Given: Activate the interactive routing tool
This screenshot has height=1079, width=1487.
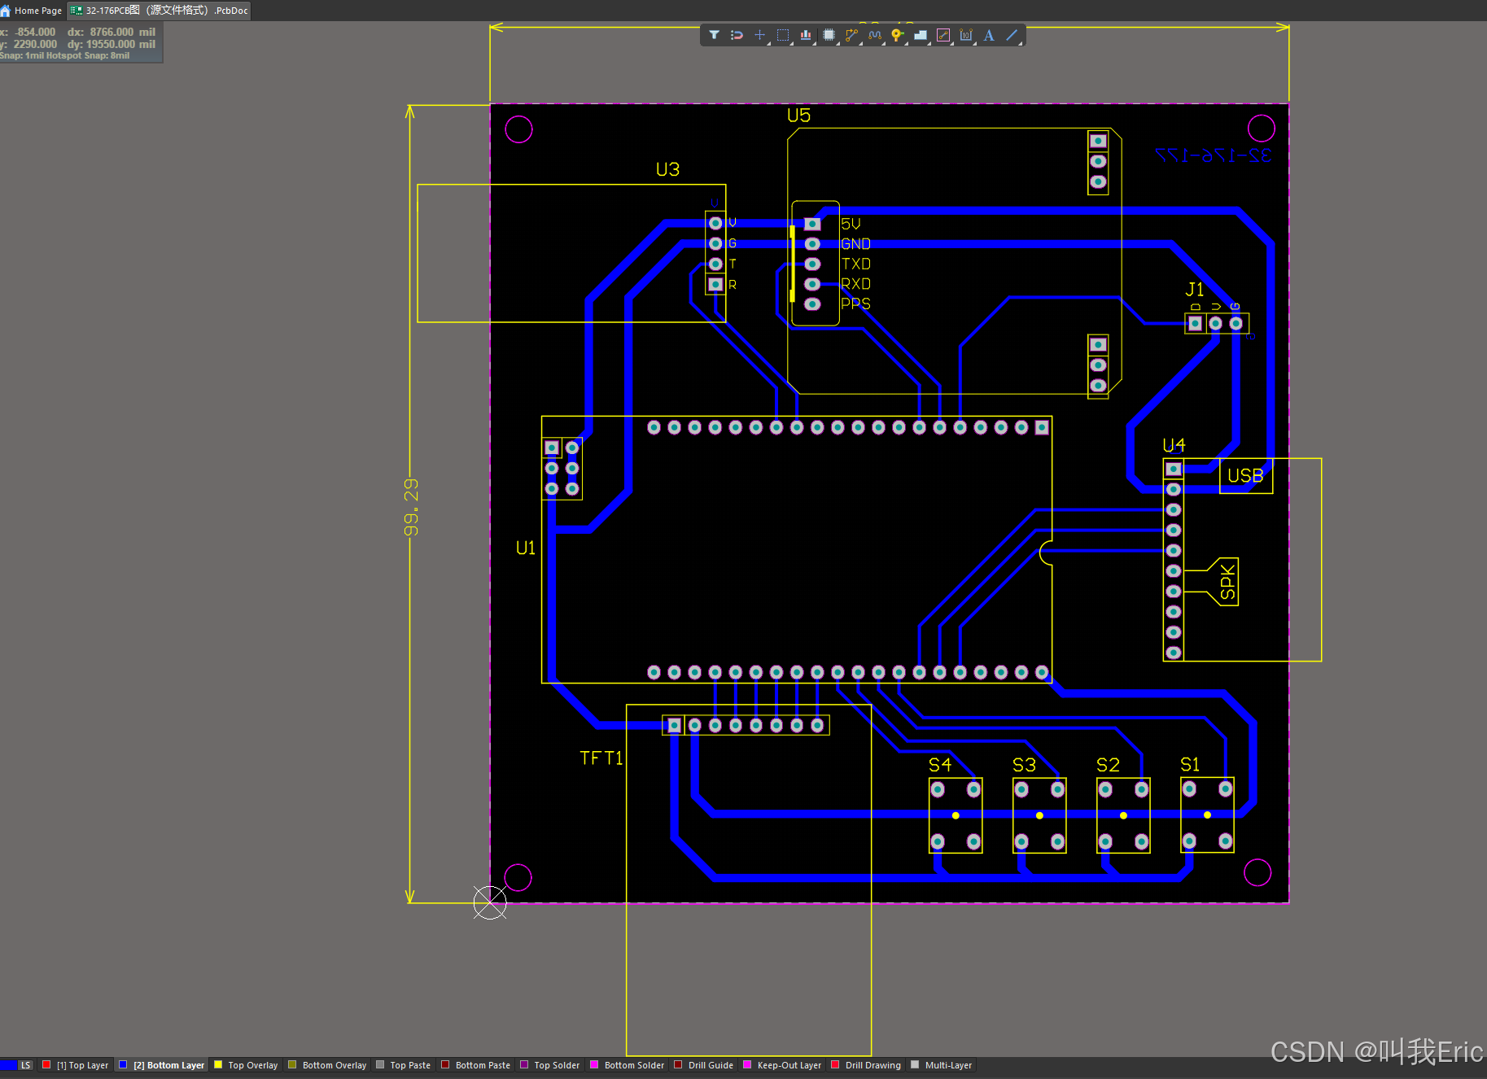Looking at the screenshot, I should pyautogui.click(x=851, y=35).
